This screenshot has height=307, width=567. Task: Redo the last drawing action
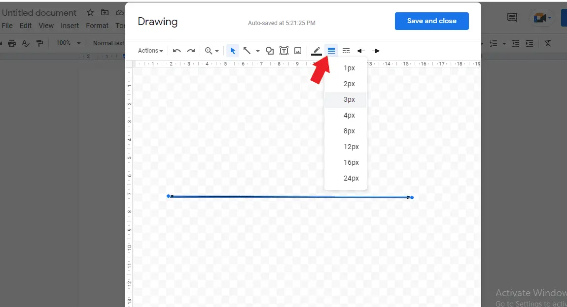[x=191, y=50]
